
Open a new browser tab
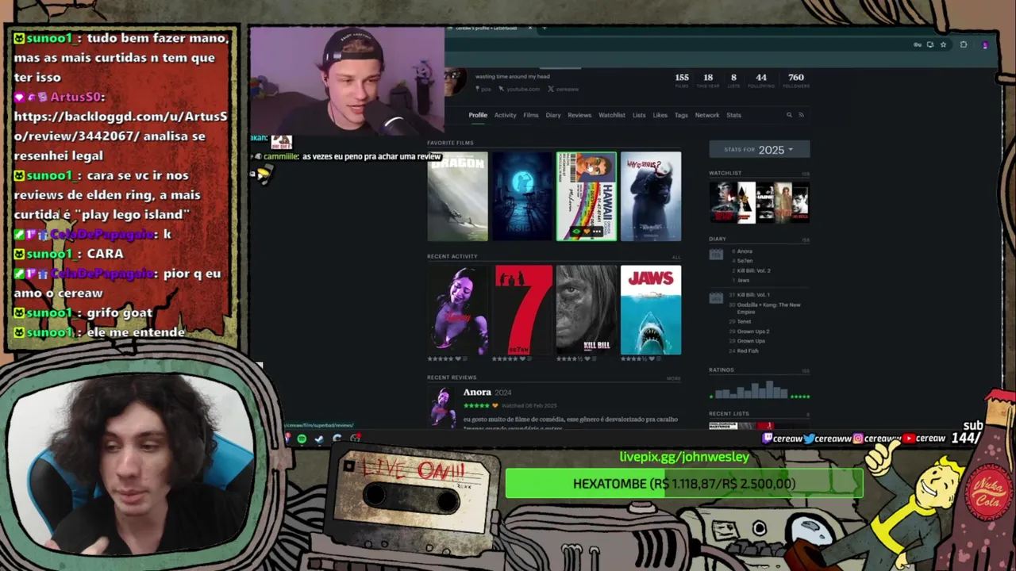point(544,28)
